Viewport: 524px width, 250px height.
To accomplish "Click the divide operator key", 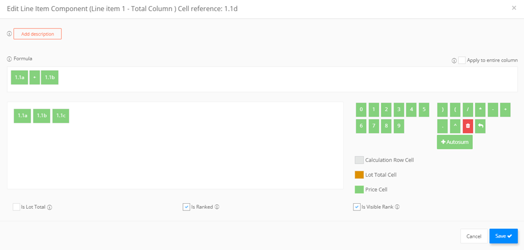I will coord(468,110).
